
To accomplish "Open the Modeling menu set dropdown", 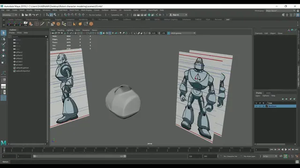I will click(10, 15).
